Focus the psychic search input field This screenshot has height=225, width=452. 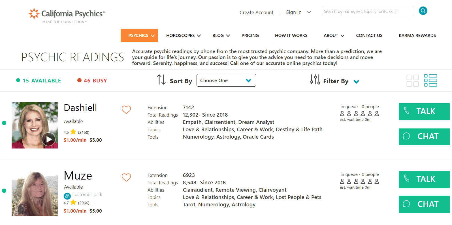368,11
